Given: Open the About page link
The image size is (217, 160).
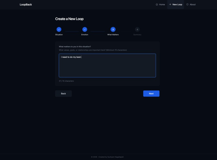Looking at the screenshot, I should coord(191,4).
